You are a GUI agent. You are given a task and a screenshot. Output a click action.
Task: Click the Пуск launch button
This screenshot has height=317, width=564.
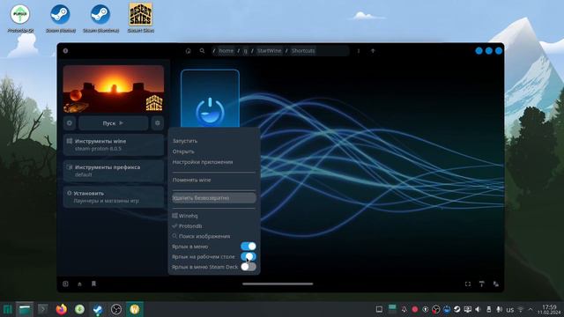[x=114, y=123]
